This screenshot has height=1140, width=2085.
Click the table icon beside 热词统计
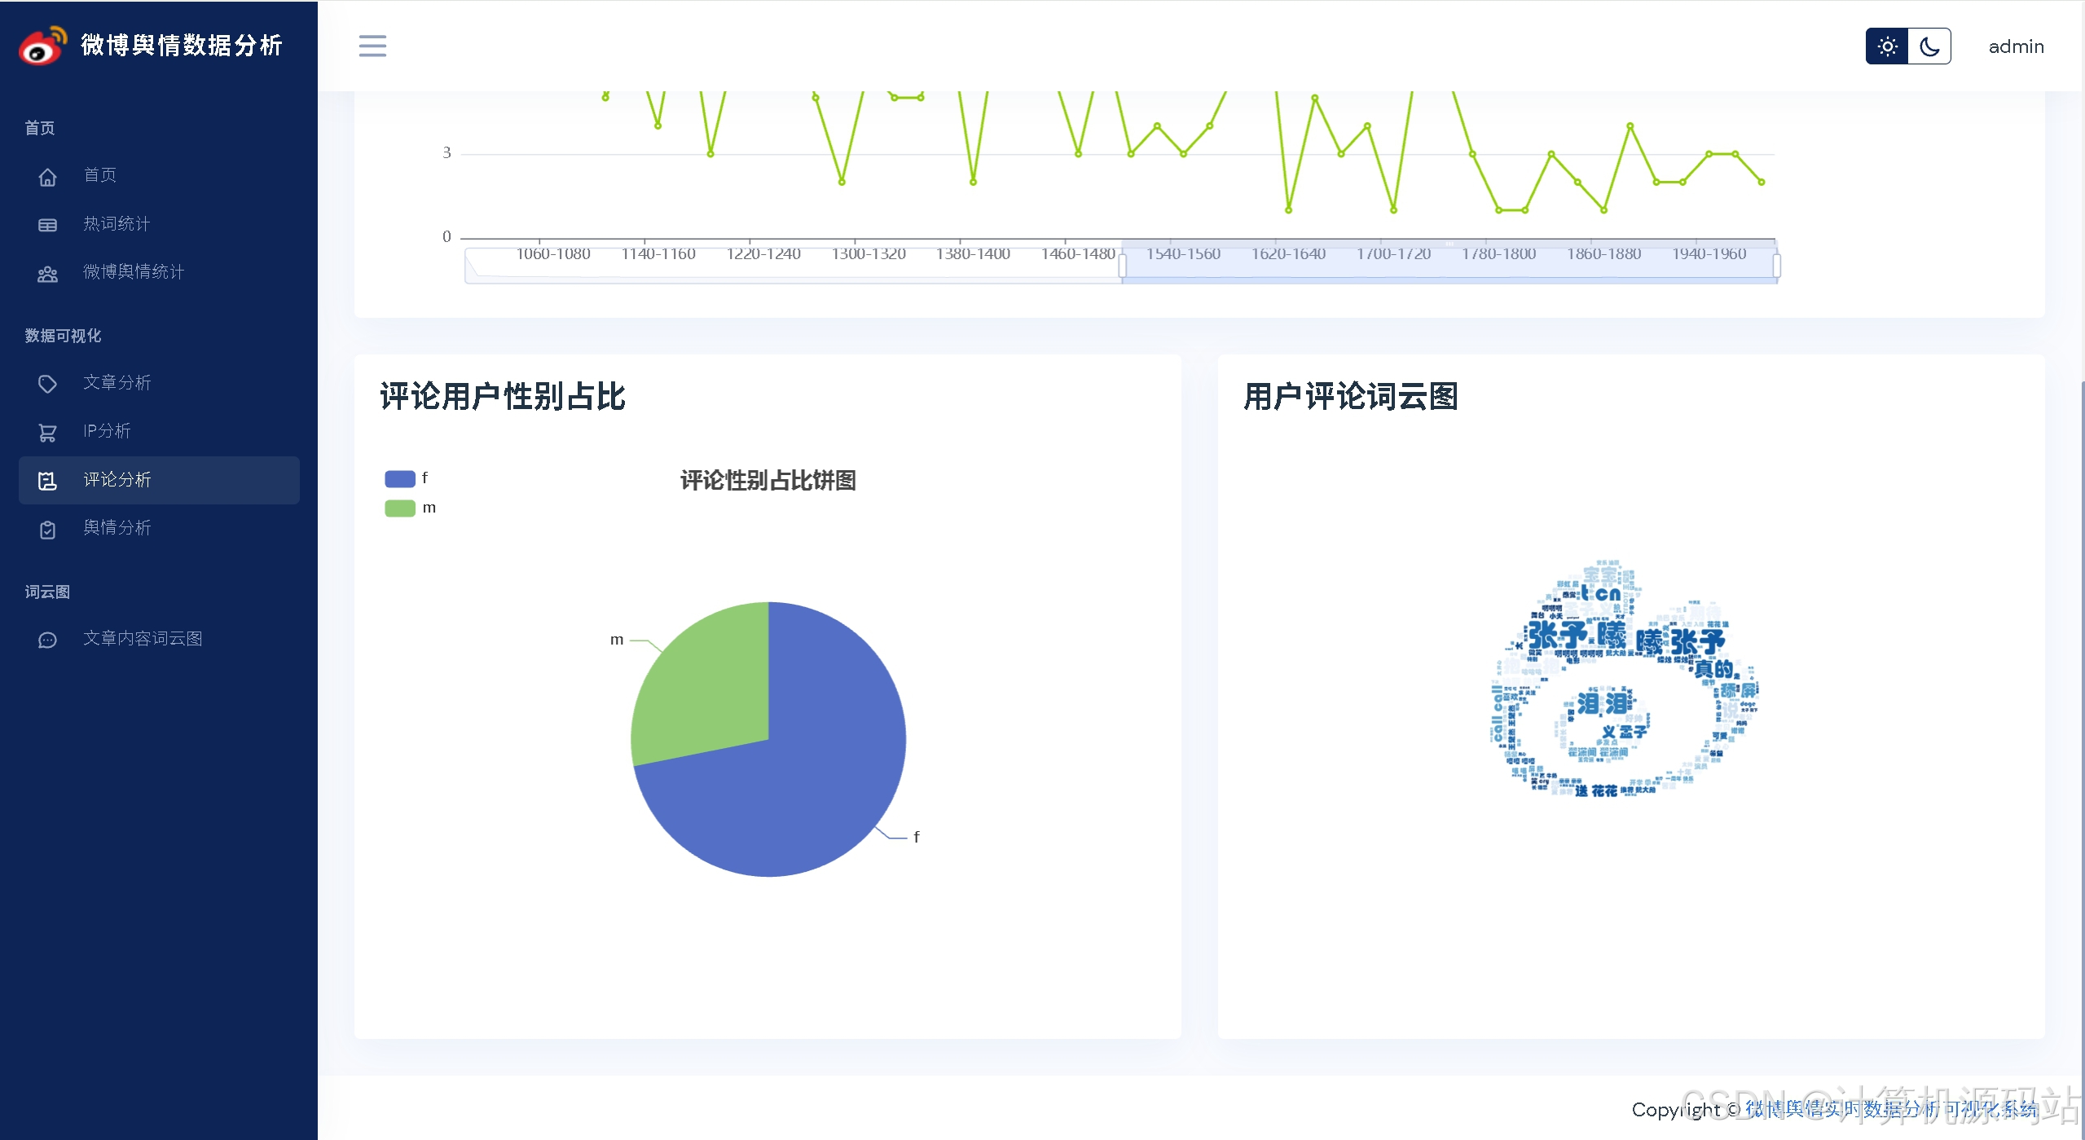click(x=47, y=225)
